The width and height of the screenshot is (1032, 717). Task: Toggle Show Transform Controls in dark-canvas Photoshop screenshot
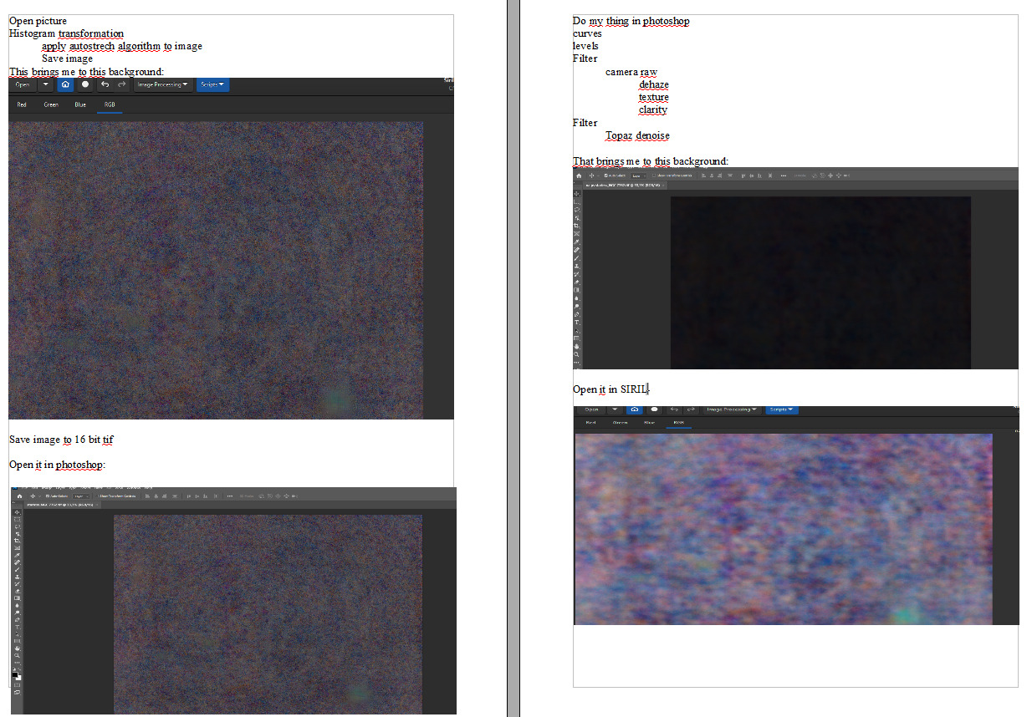tap(654, 175)
